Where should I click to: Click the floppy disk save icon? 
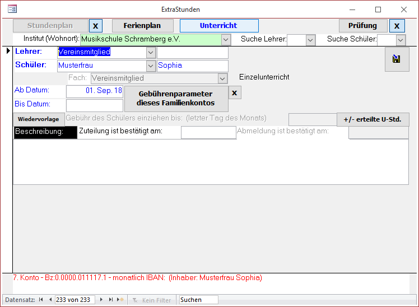pos(397,59)
